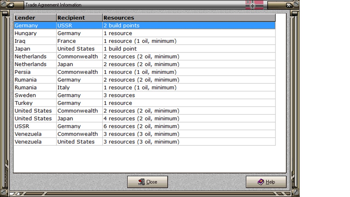Click the window close X icon
Image resolution: width=350 pixels, height=197 pixels.
289,5
